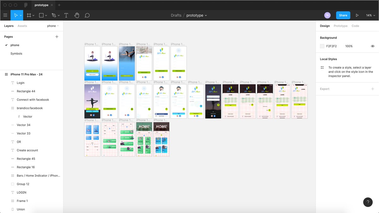Click the Share button
Viewport: 379px width, 213px height.
click(x=343, y=15)
